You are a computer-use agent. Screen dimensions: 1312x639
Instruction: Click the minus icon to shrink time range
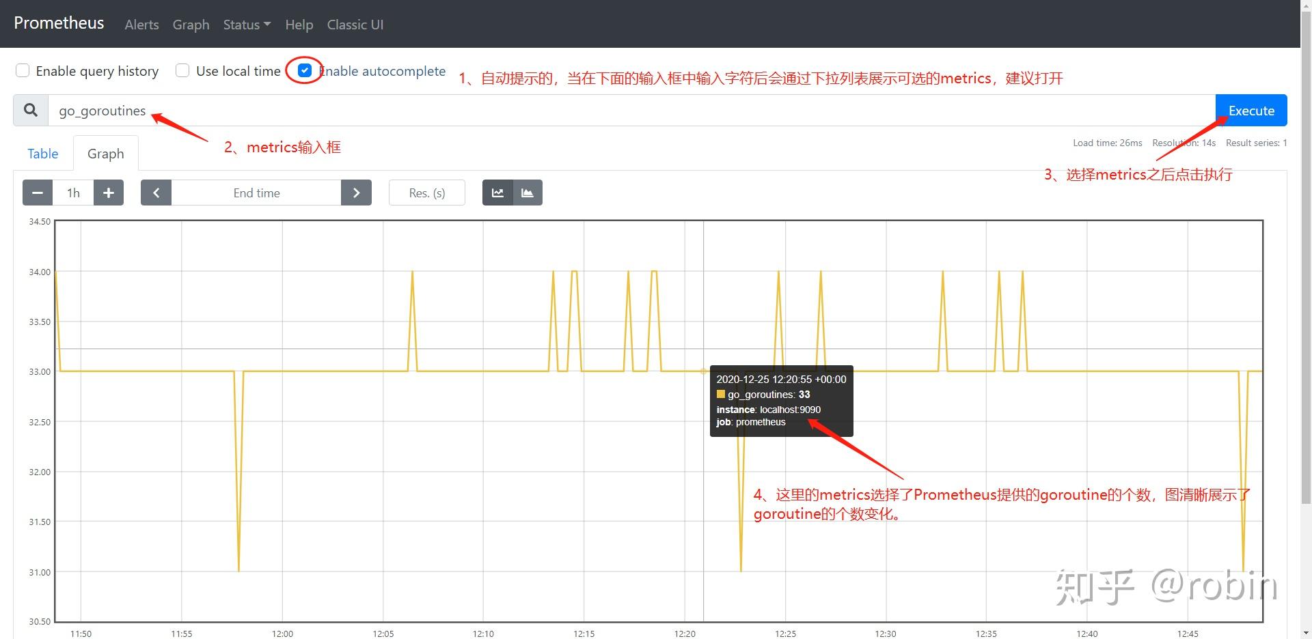pyautogui.click(x=37, y=193)
